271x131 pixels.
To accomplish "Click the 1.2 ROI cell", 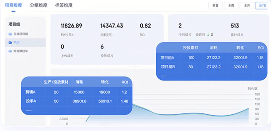I will click(124, 92).
